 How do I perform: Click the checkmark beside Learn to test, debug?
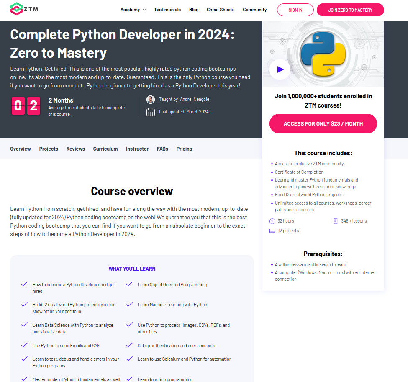pos(24,359)
